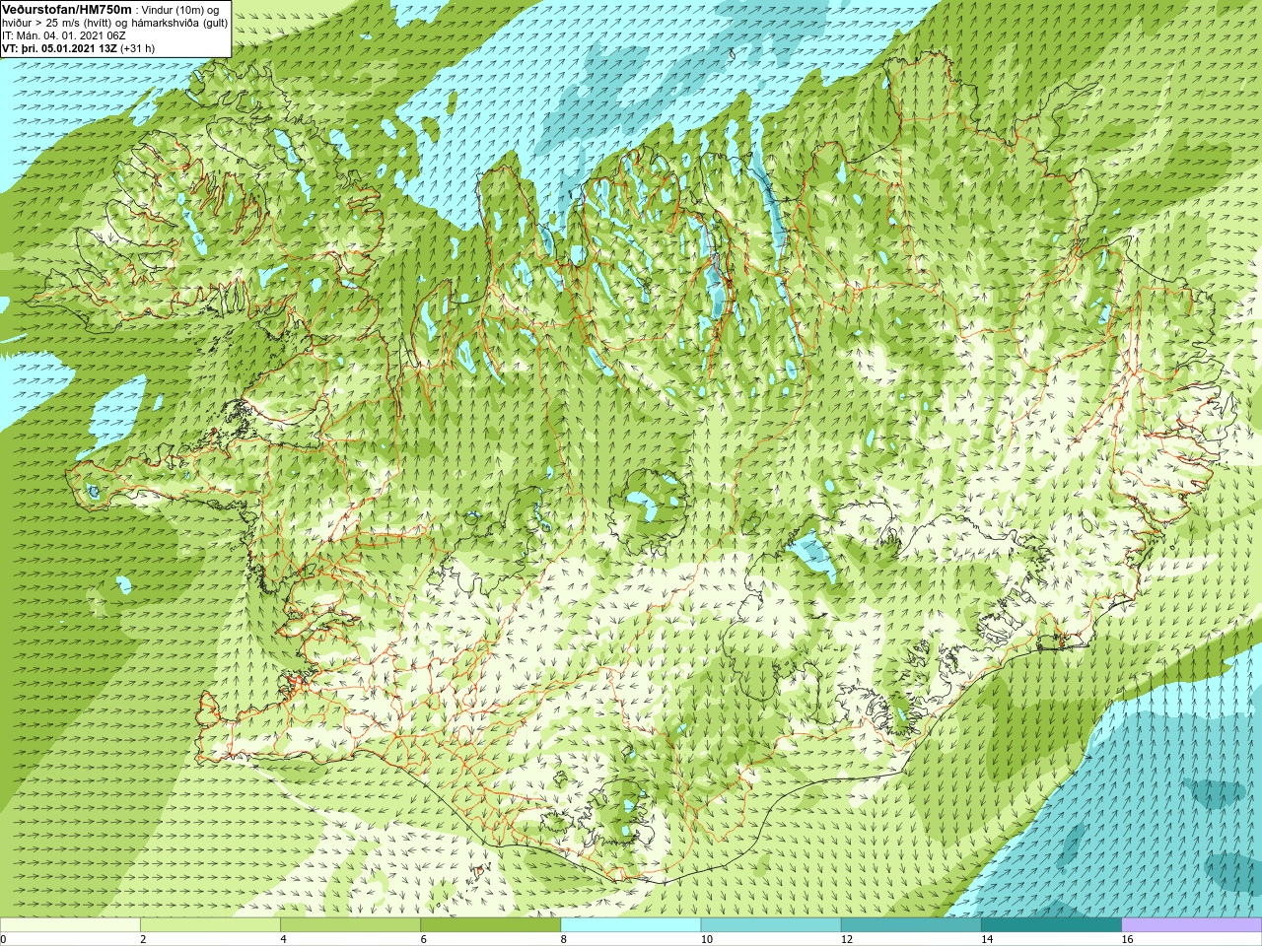
Task: Click the 10–12 m/s turquoise legend swatch
Action: point(771,925)
